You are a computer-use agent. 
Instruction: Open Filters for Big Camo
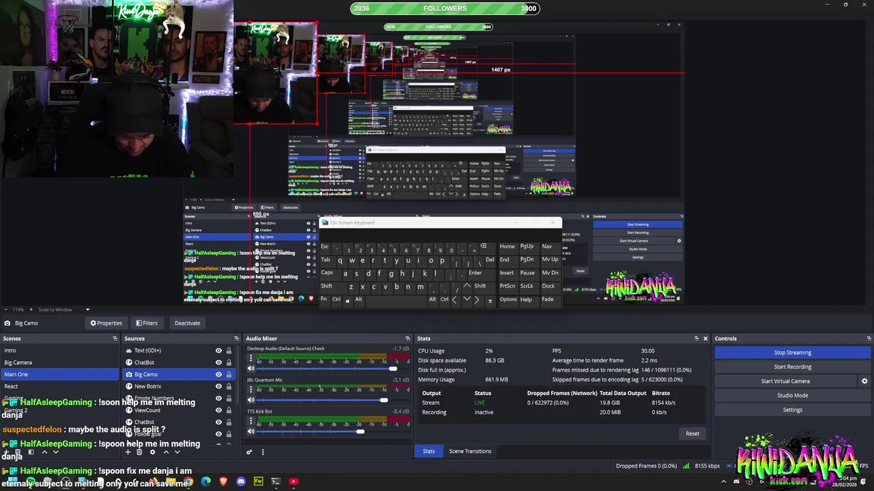(x=147, y=323)
